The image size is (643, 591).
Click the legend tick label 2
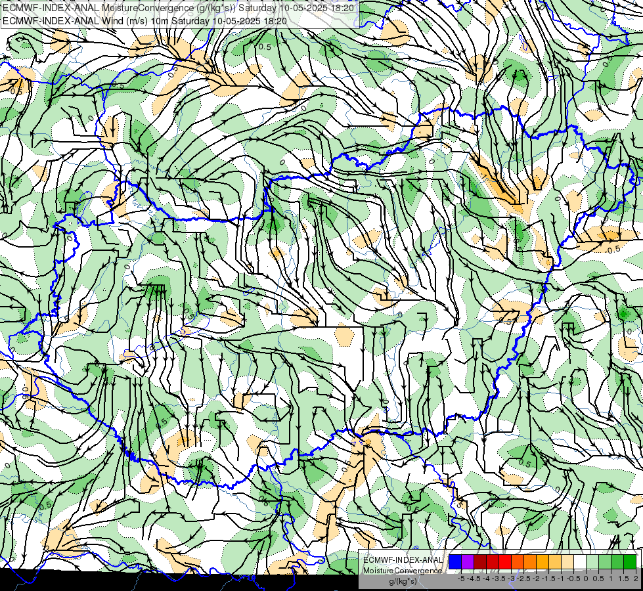point(636,579)
